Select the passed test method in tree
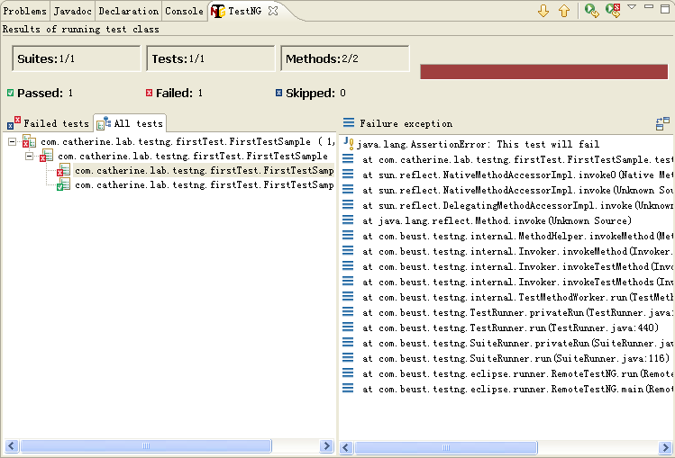This screenshot has height=458, width=675. click(203, 184)
